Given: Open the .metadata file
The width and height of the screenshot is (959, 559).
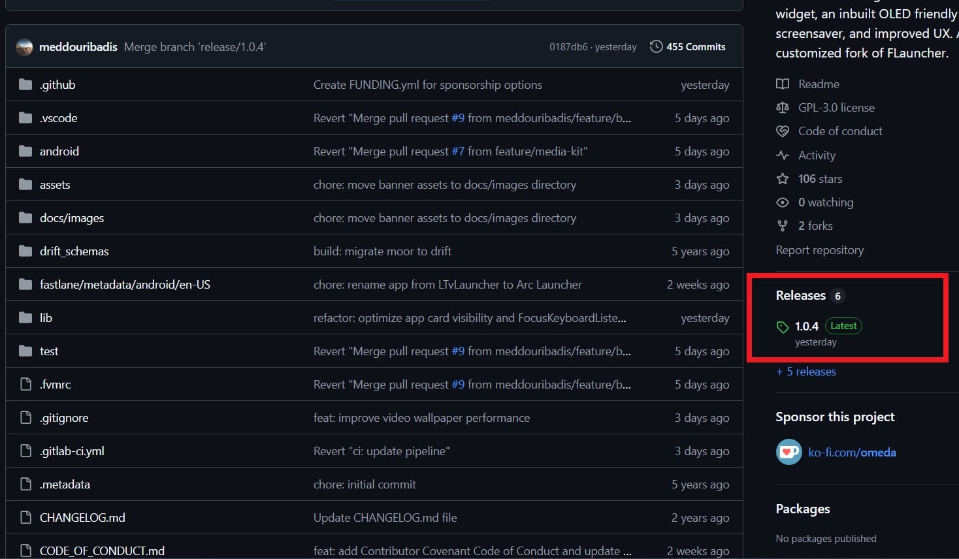Looking at the screenshot, I should 65,485.
